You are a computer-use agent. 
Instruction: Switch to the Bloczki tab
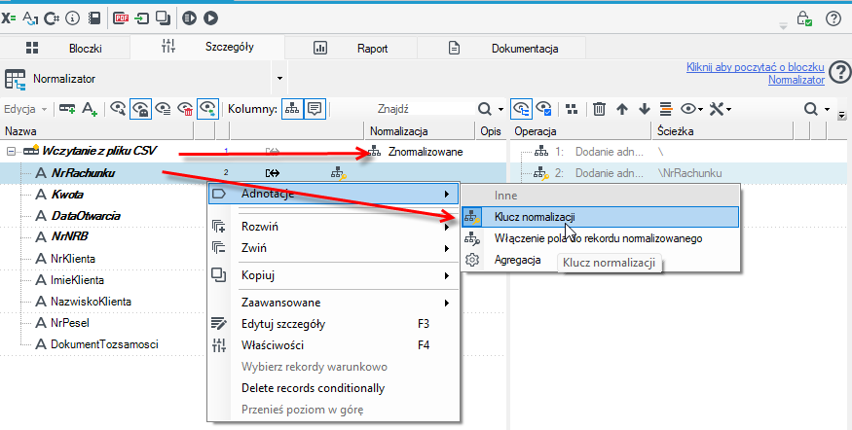(65, 48)
